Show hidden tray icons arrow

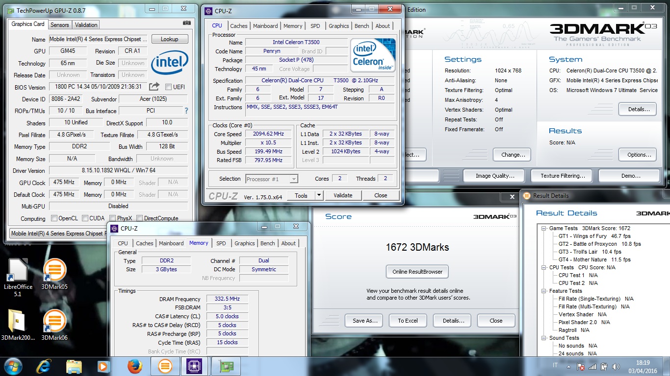click(x=569, y=366)
